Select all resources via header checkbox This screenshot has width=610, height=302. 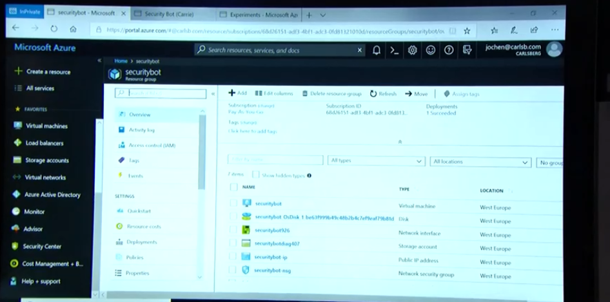233,187
